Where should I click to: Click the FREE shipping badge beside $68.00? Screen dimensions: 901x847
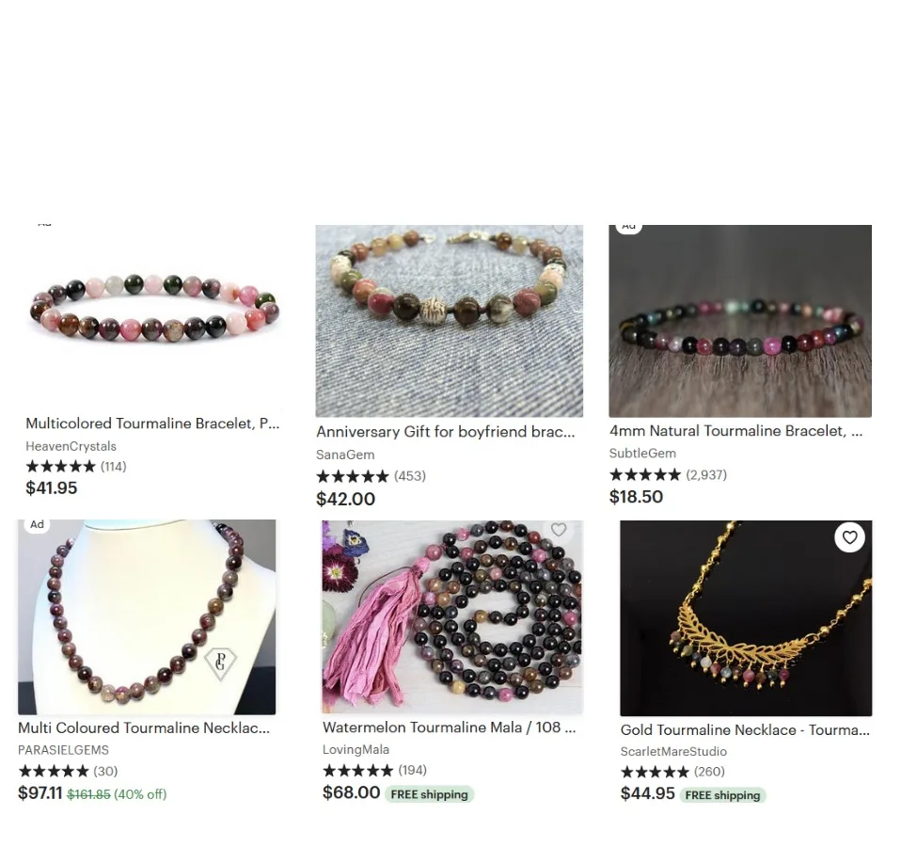[x=429, y=794]
